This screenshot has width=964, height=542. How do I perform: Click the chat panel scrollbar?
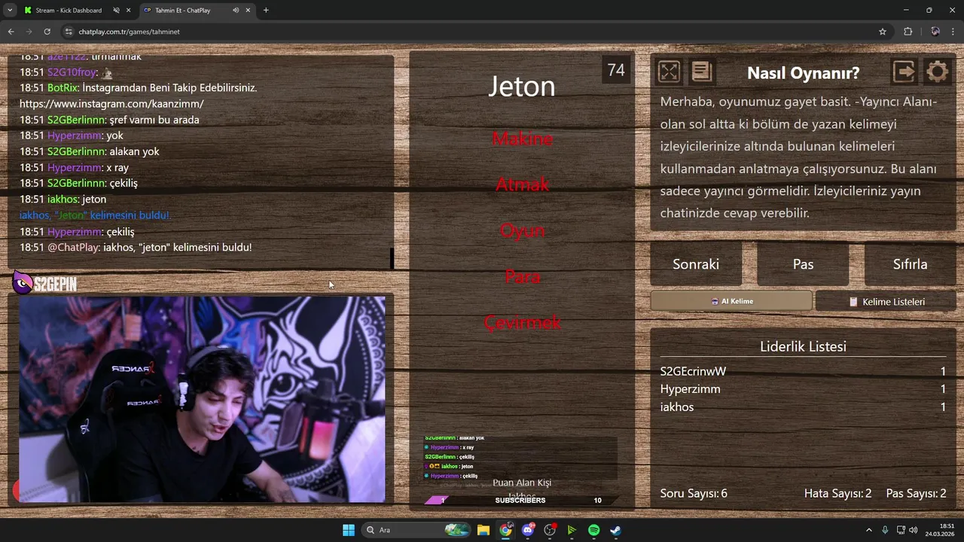[x=392, y=258]
